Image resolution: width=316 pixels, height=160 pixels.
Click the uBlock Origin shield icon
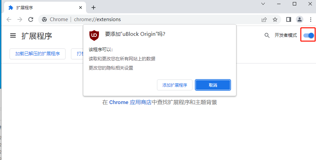click(94, 35)
